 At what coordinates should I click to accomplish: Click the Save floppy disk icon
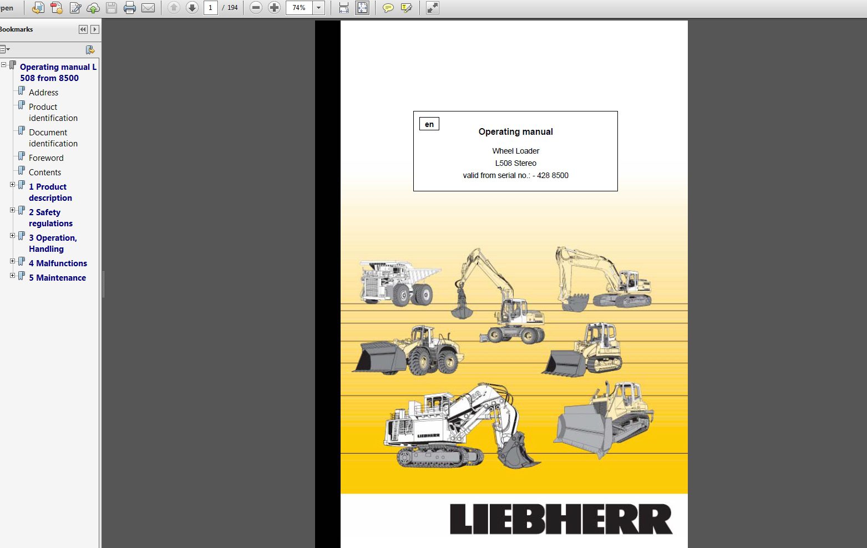point(111,8)
